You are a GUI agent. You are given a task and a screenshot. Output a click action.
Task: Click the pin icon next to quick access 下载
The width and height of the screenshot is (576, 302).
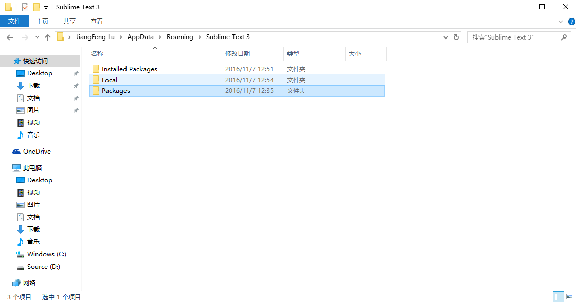pos(76,86)
